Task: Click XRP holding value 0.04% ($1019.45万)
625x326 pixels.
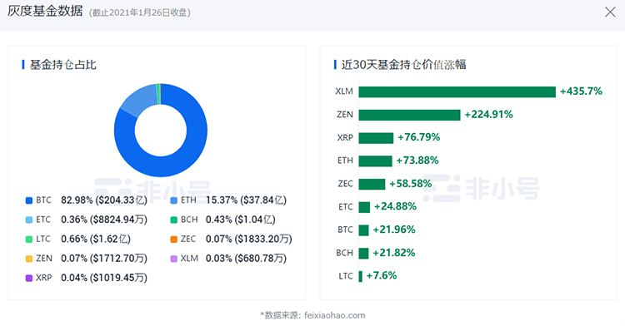Action: pyautogui.click(x=104, y=278)
